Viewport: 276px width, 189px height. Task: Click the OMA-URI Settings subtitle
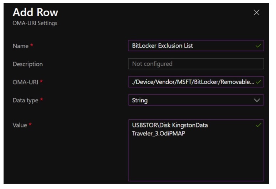click(x=35, y=23)
